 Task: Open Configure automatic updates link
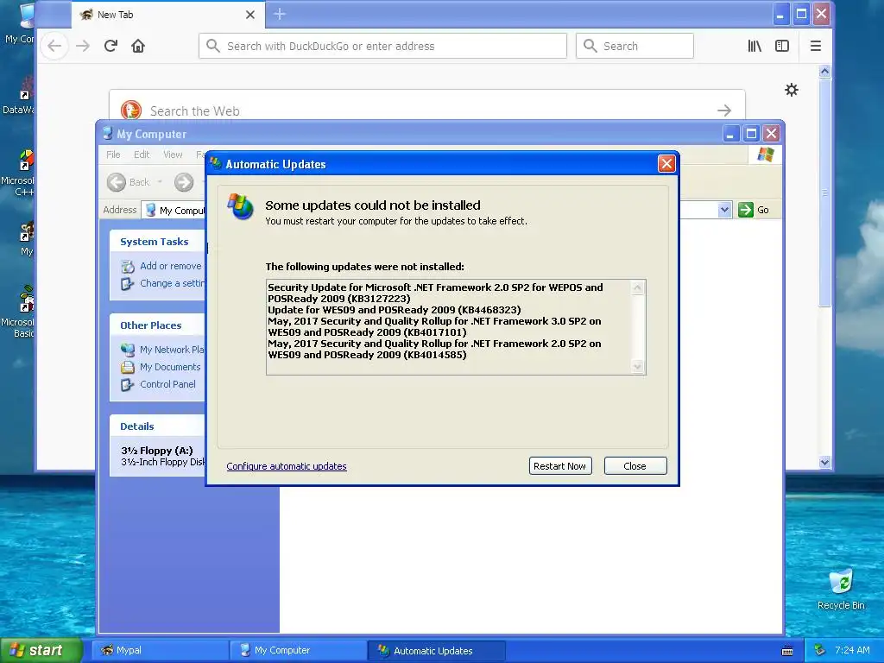point(287,466)
